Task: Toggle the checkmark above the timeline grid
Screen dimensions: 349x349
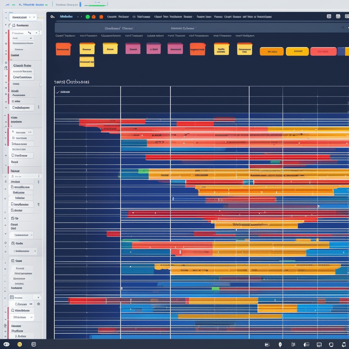Action: (x=57, y=92)
